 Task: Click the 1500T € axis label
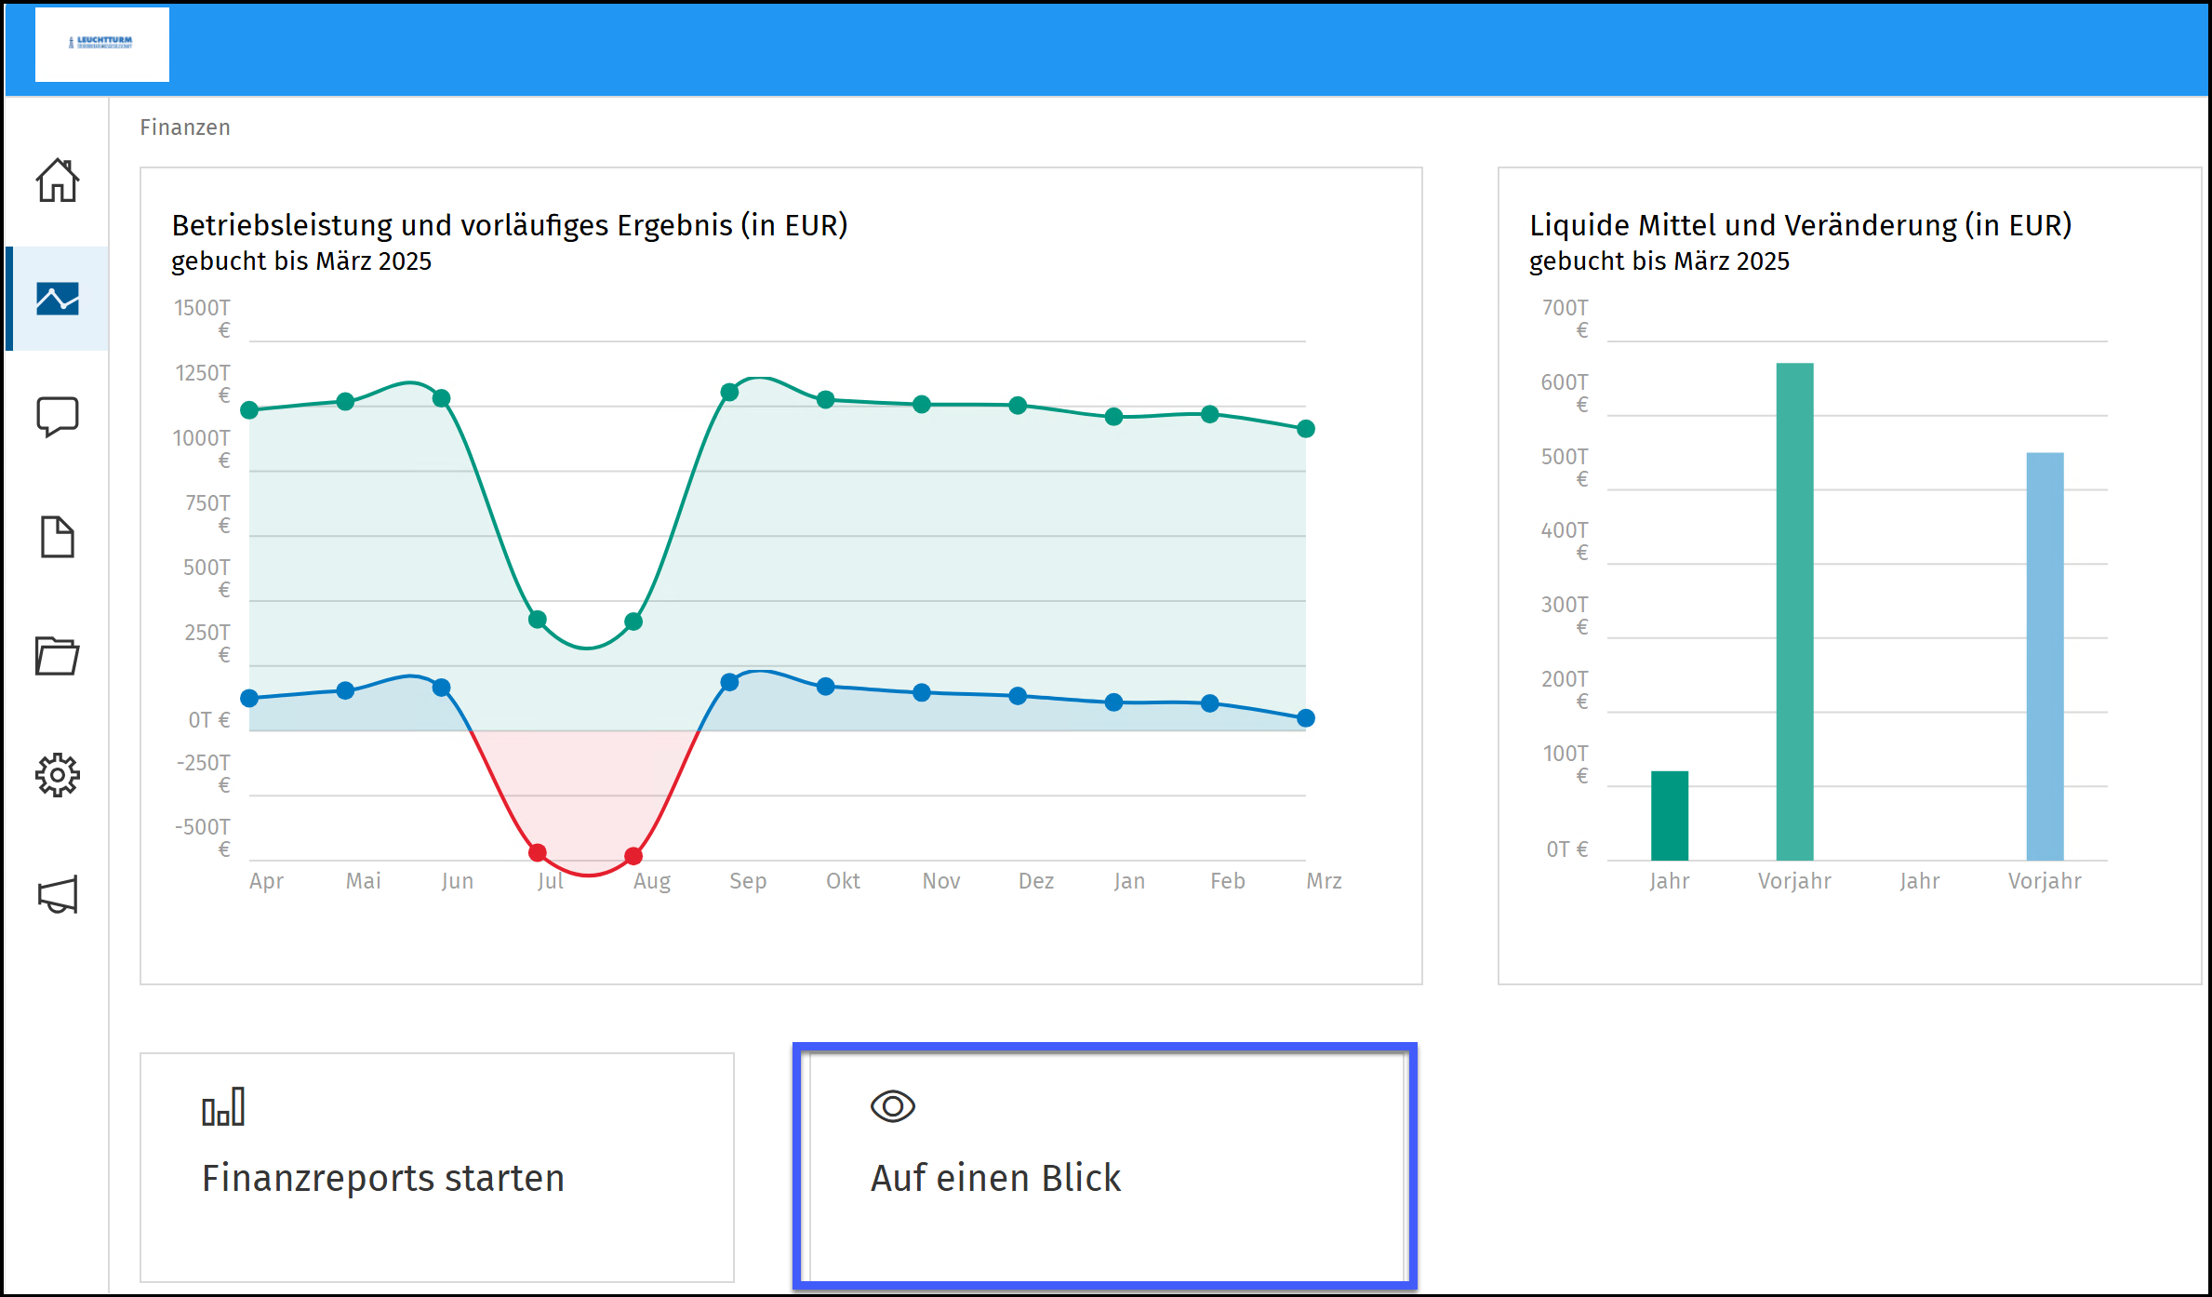point(203,318)
